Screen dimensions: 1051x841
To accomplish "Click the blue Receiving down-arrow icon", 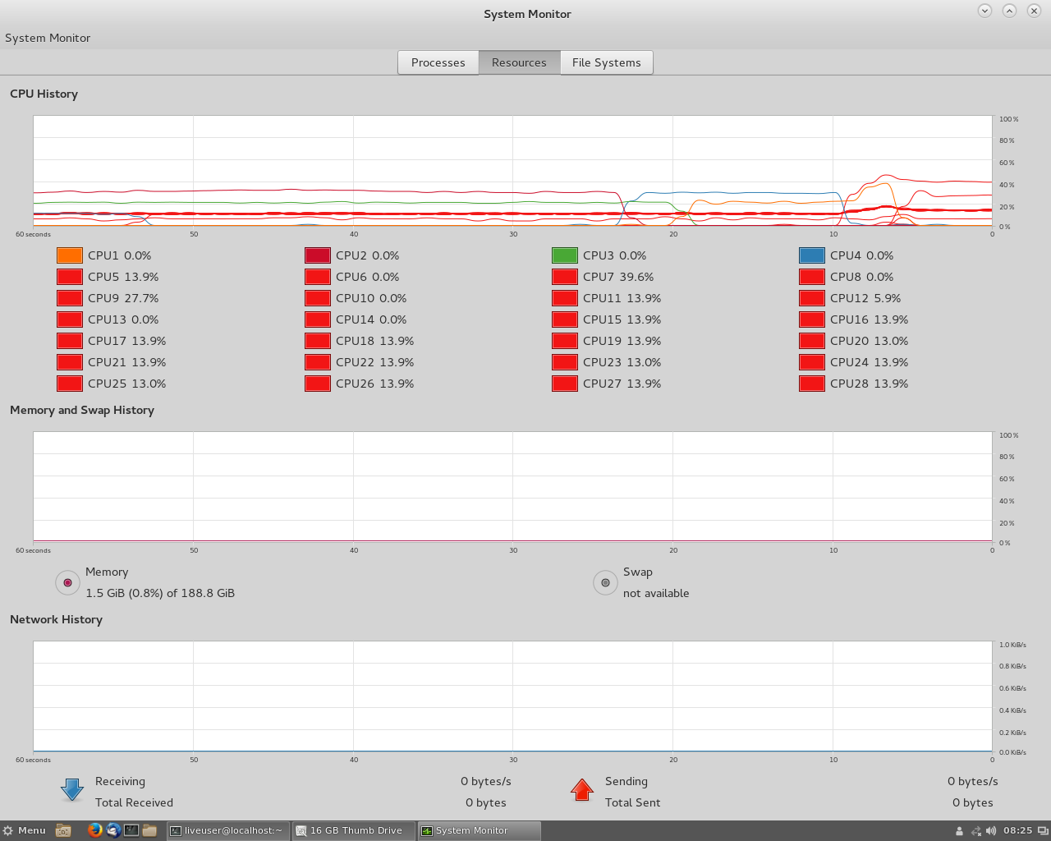I will click(72, 790).
